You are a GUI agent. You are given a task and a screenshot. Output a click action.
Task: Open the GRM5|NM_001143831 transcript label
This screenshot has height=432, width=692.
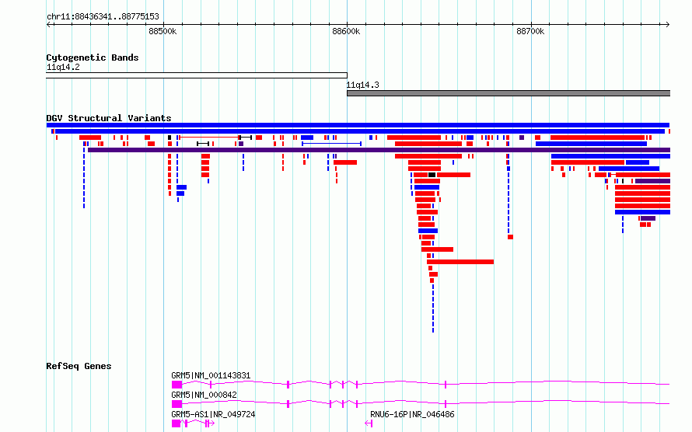click(211, 375)
